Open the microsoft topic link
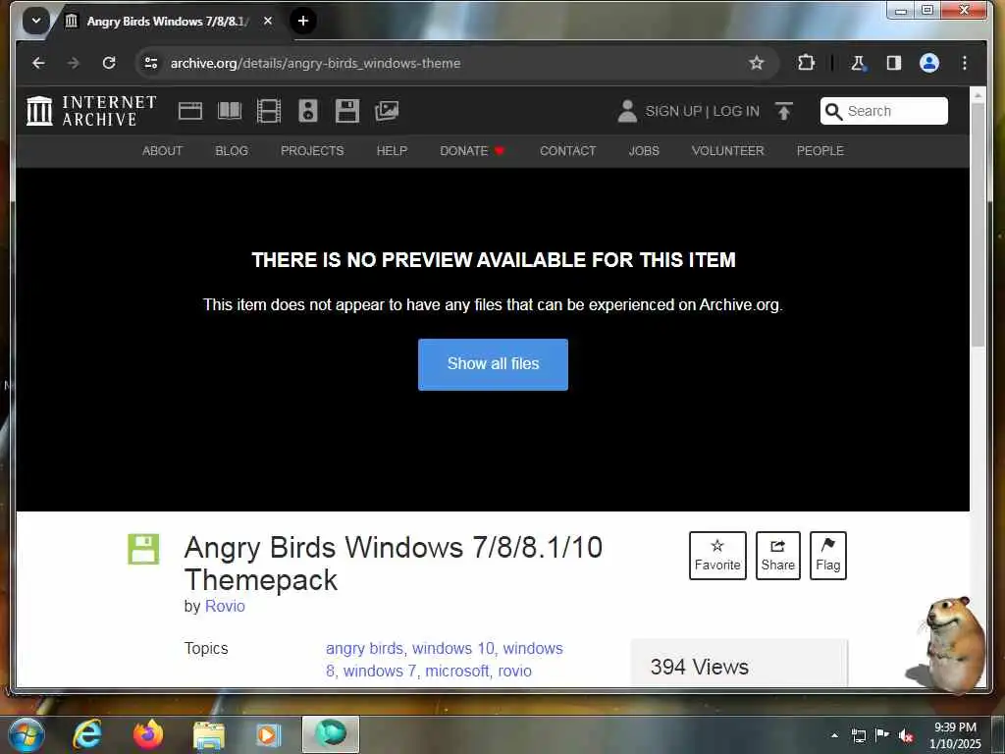This screenshot has height=754, width=1005. coord(457,671)
